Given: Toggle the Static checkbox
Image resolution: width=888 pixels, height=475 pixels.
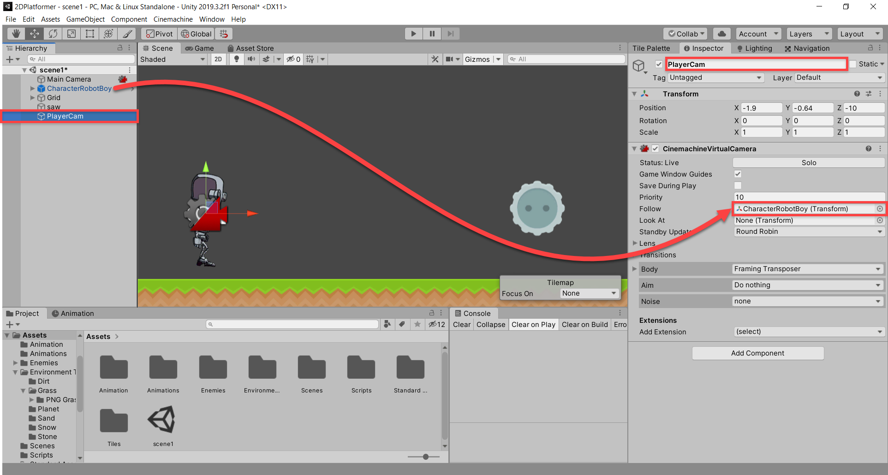Looking at the screenshot, I should click(x=853, y=64).
